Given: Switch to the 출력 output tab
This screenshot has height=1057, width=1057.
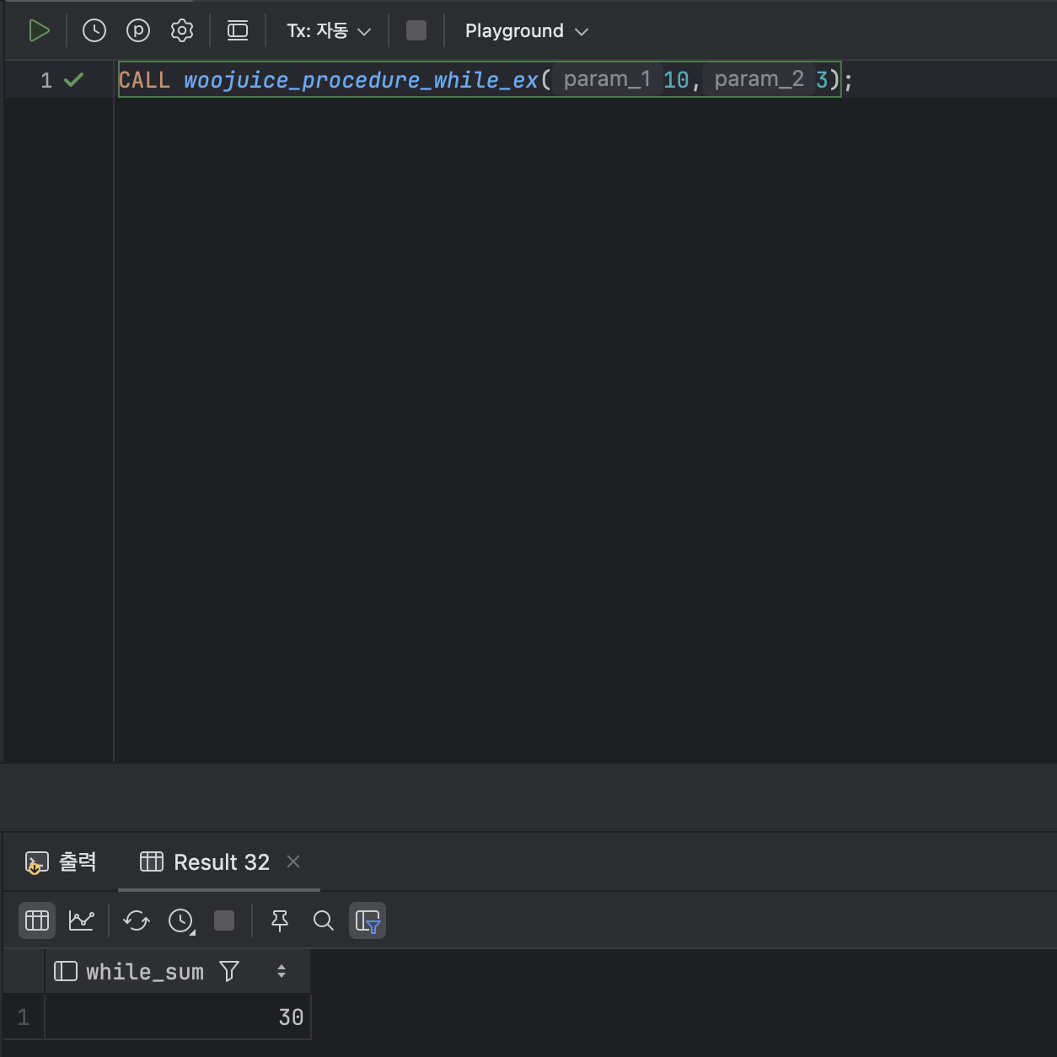Looking at the screenshot, I should pos(61,862).
